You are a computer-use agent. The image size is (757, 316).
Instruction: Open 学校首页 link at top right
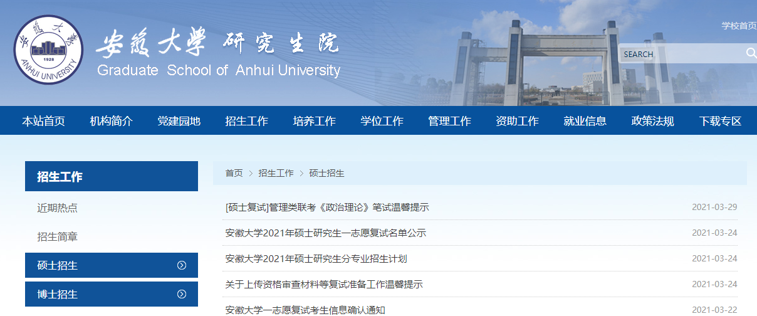[739, 26]
